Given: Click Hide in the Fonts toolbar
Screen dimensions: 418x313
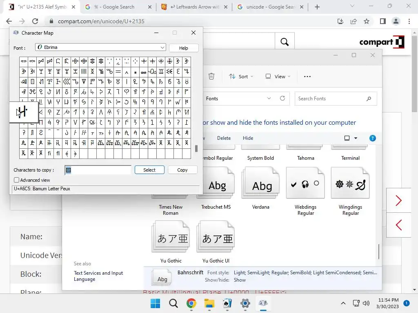Looking at the screenshot, I should [248, 138].
